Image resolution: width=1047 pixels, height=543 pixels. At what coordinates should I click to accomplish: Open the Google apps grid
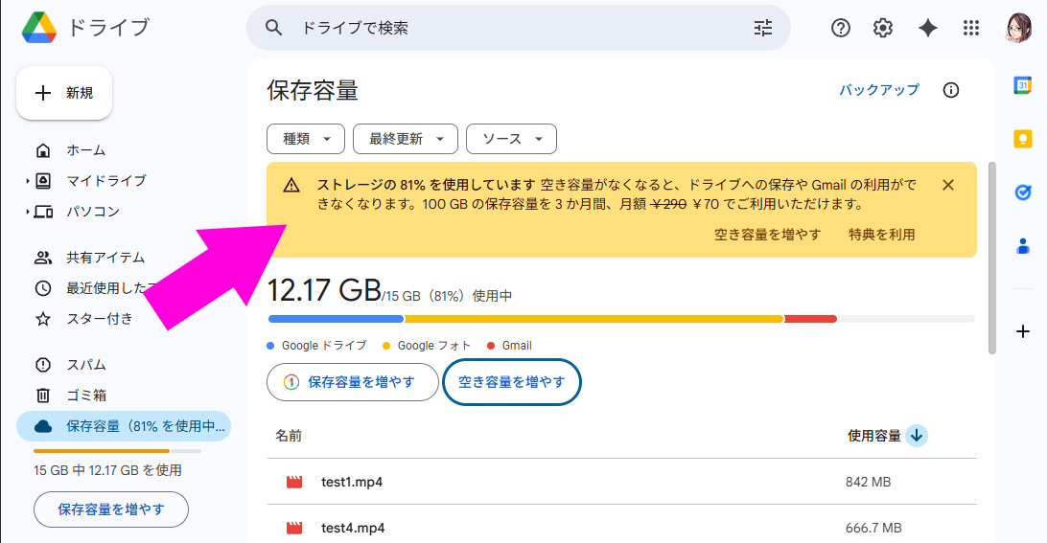point(971,28)
